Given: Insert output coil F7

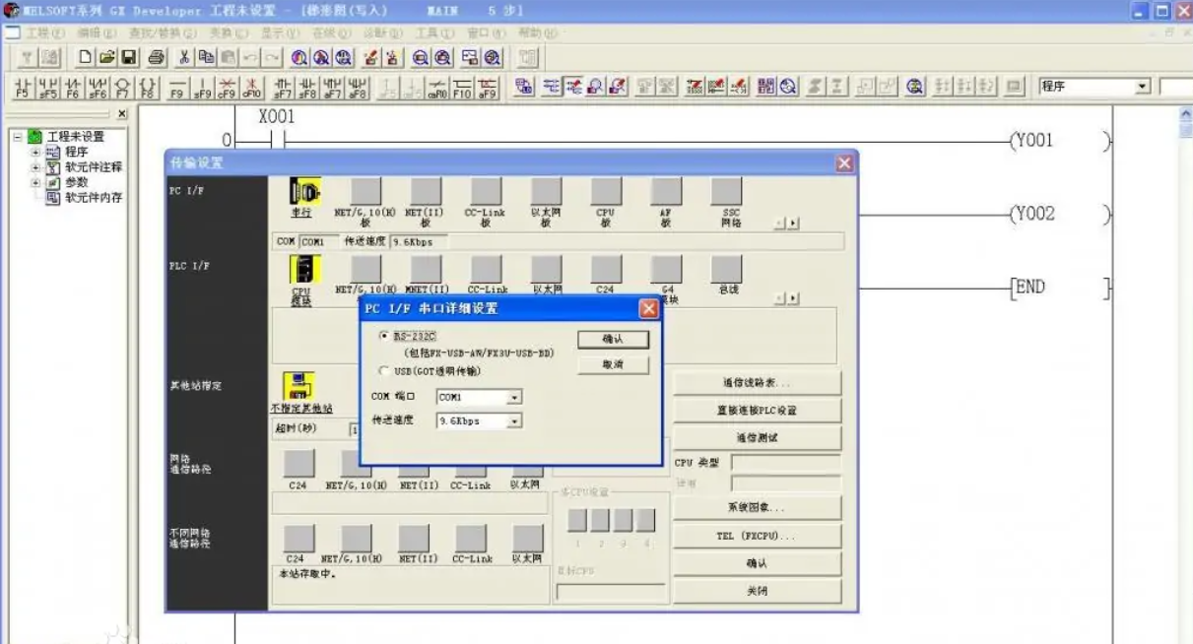Looking at the screenshot, I should coord(122,88).
